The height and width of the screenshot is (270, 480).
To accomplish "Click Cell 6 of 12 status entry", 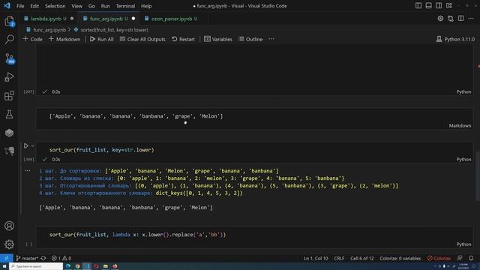I will coord(361,258).
